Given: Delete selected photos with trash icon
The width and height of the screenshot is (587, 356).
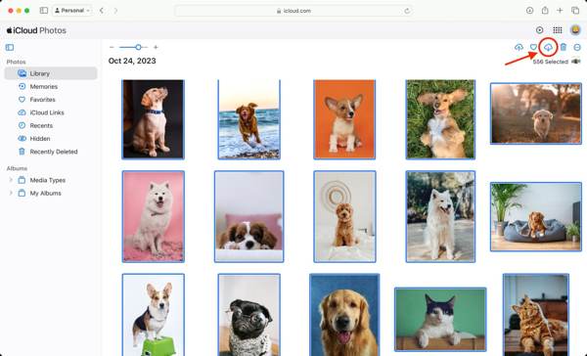Looking at the screenshot, I should click(x=564, y=47).
